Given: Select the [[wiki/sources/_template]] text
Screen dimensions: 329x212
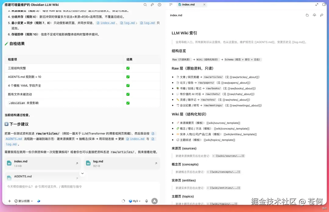Looking at the screenshot, I should (x=224, y=123).
